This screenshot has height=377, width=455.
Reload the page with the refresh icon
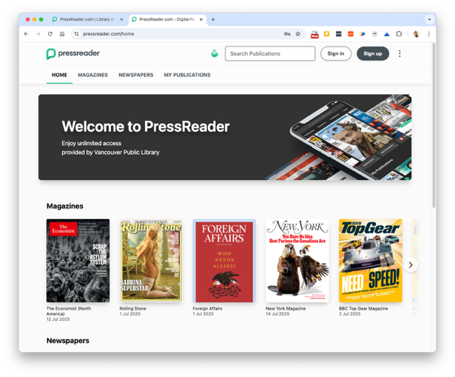50,34
